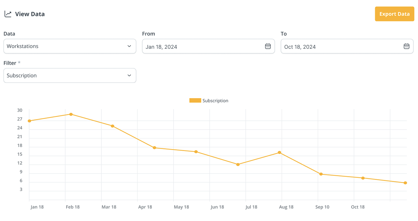Open the Data dropdown set to Workstations
418x221 pixels.
[70, 46]
